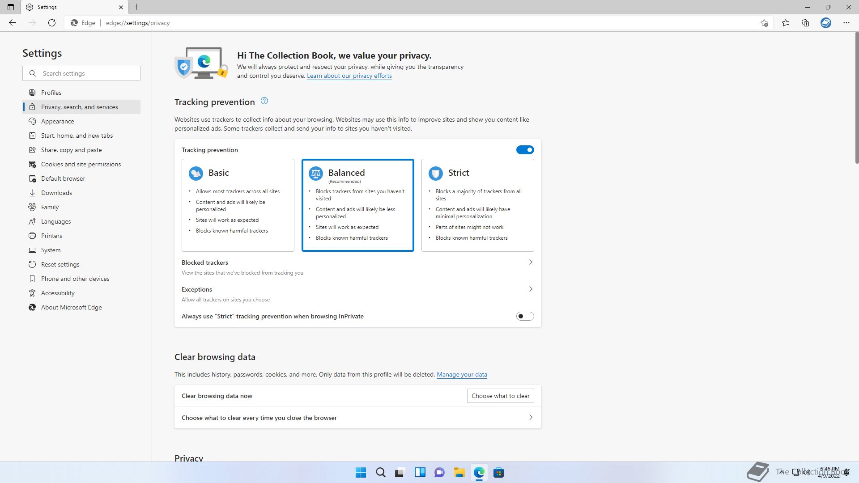Click the browser back arrow

click(x=13, y=23)
